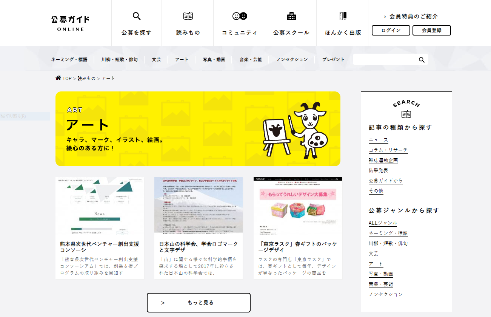Viewport: 491px width, 317px height.
Task: Select プレゼント in category bar
Action: coord(333,60)
